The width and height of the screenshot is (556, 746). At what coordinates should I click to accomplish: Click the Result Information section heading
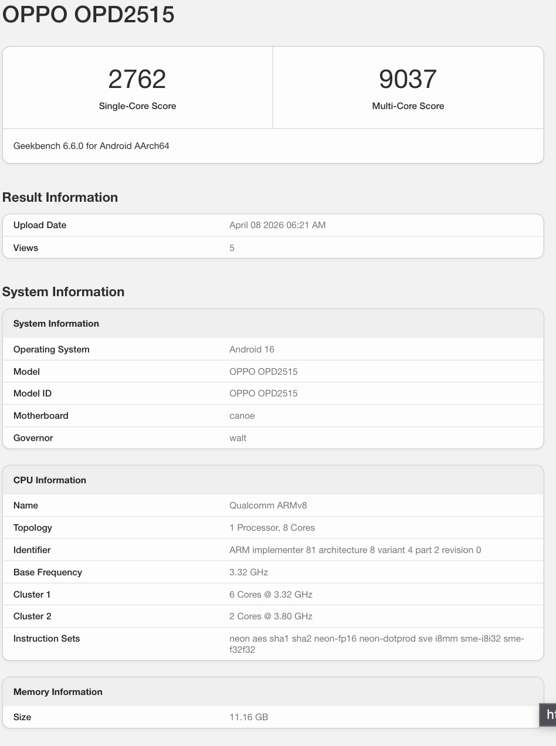tap(60, 197)
